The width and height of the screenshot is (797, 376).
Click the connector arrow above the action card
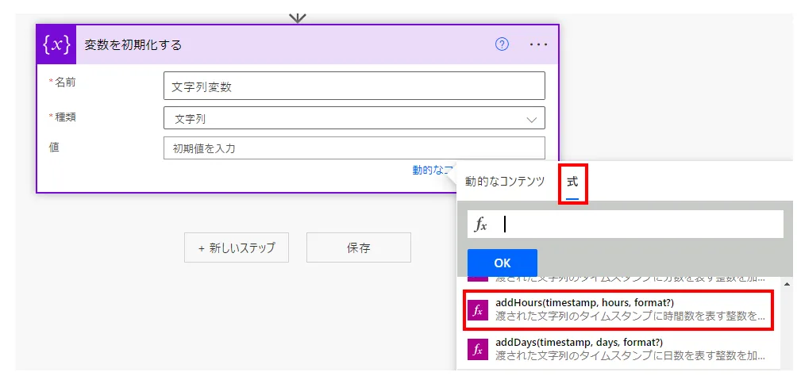pos(298,16)
